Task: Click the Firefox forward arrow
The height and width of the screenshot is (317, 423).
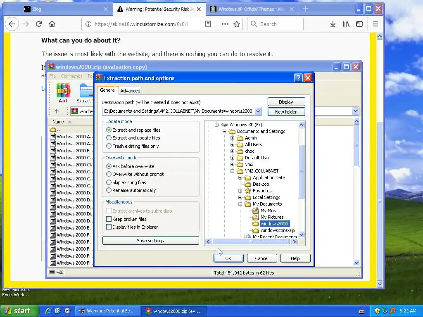Action: pos(26,24)
